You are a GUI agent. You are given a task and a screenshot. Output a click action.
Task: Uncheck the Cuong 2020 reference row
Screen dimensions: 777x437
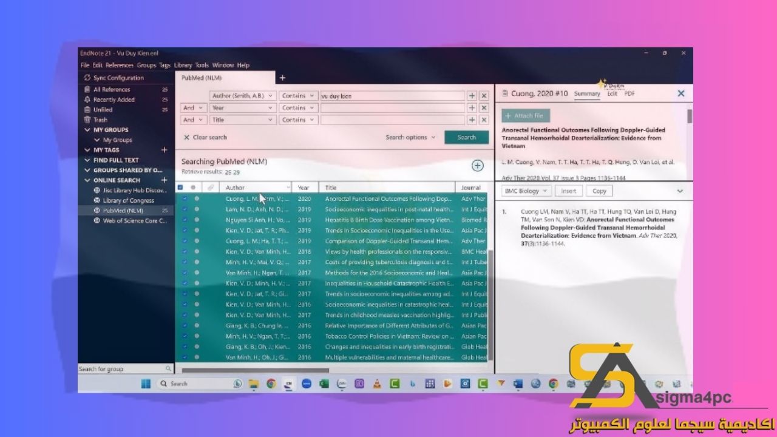tap(185, 198)
